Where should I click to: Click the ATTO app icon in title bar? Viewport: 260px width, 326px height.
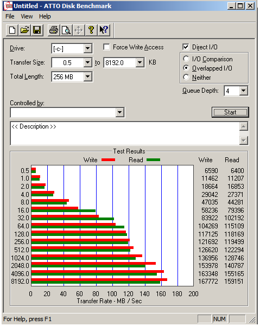coord(8,6)
